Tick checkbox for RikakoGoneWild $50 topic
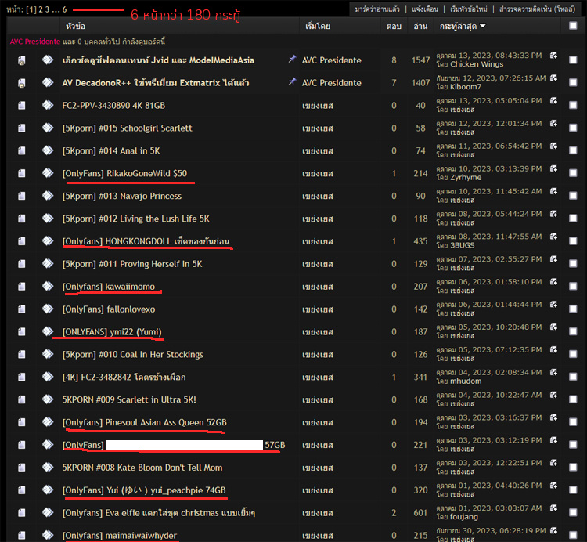The width and height of the screenshot is (587, 542). click(x=573, y=173)
